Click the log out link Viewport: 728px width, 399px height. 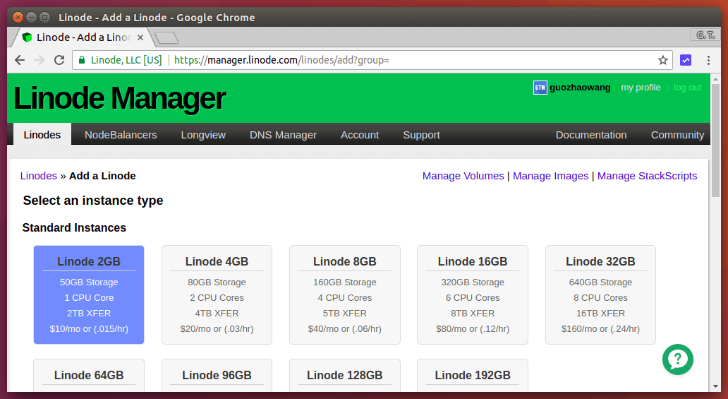pos(687,88)
